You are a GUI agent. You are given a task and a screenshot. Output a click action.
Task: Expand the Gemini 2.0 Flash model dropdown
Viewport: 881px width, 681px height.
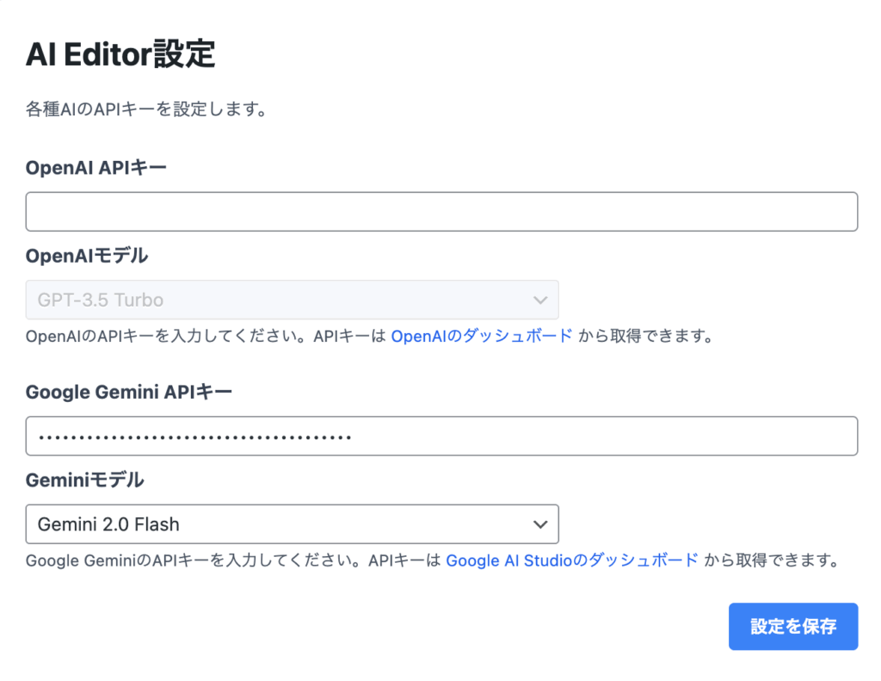click(293, 524)
